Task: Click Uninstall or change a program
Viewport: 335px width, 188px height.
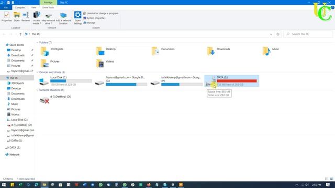Action: coord(100,13)
